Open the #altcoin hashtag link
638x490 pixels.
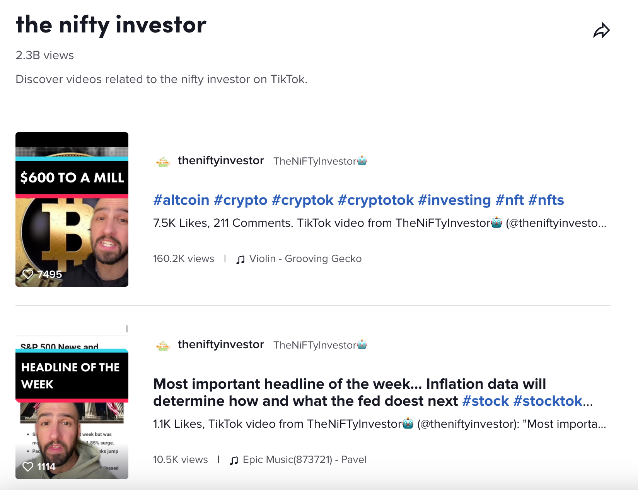tap(181, 200)
